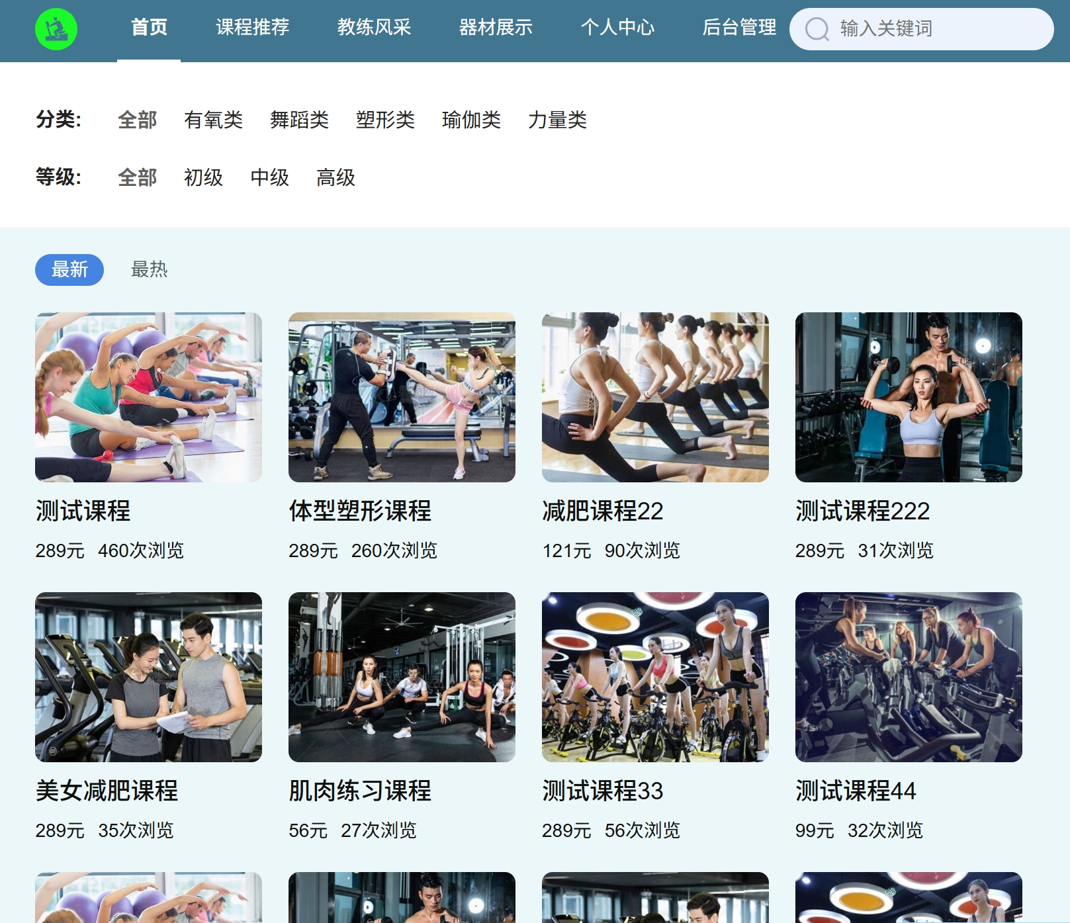Select the 舞蹈类 category filter

(x=300, y=120)
